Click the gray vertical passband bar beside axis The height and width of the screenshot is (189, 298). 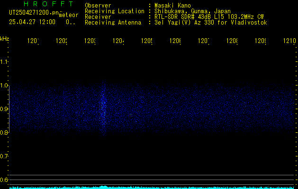pos(9,109)
